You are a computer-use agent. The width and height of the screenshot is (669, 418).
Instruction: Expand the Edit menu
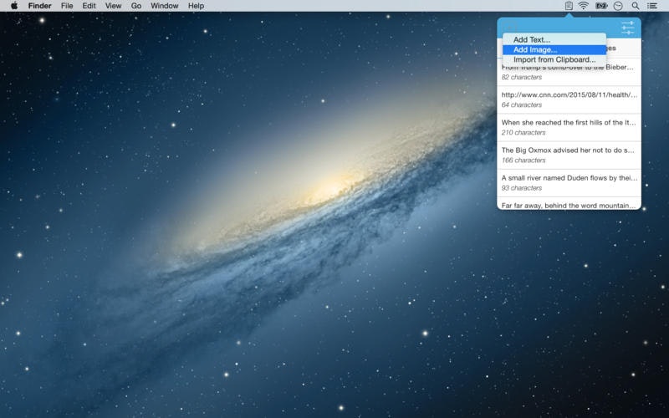click(89, 6)
